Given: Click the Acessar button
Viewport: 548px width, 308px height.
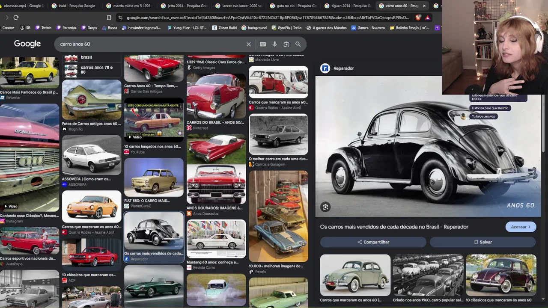Looking at the screenshot, I should point(521,227).
